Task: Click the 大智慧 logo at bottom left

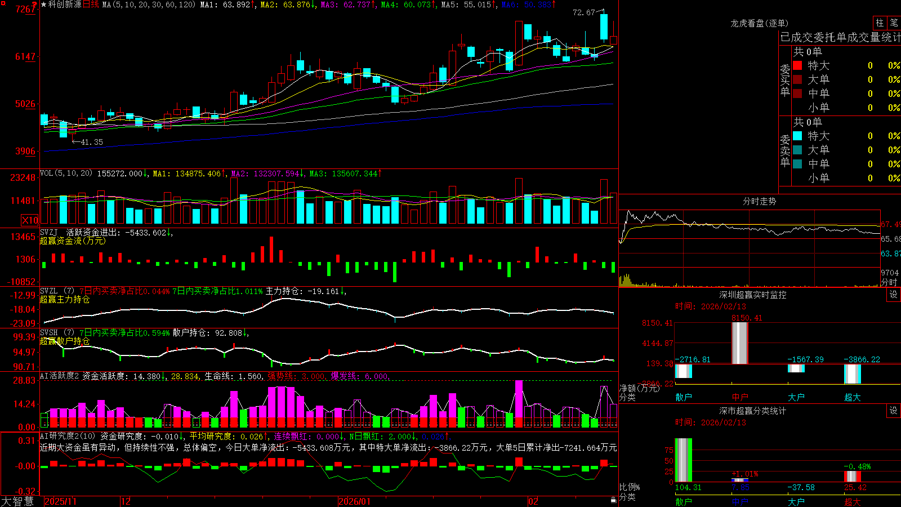Action: (x=17, y=501)
